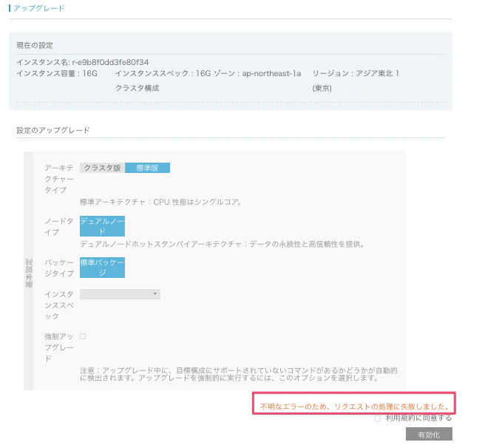Click the 不明なエラー error message
The width and height of the screenshot is (482, 445).
355,407
